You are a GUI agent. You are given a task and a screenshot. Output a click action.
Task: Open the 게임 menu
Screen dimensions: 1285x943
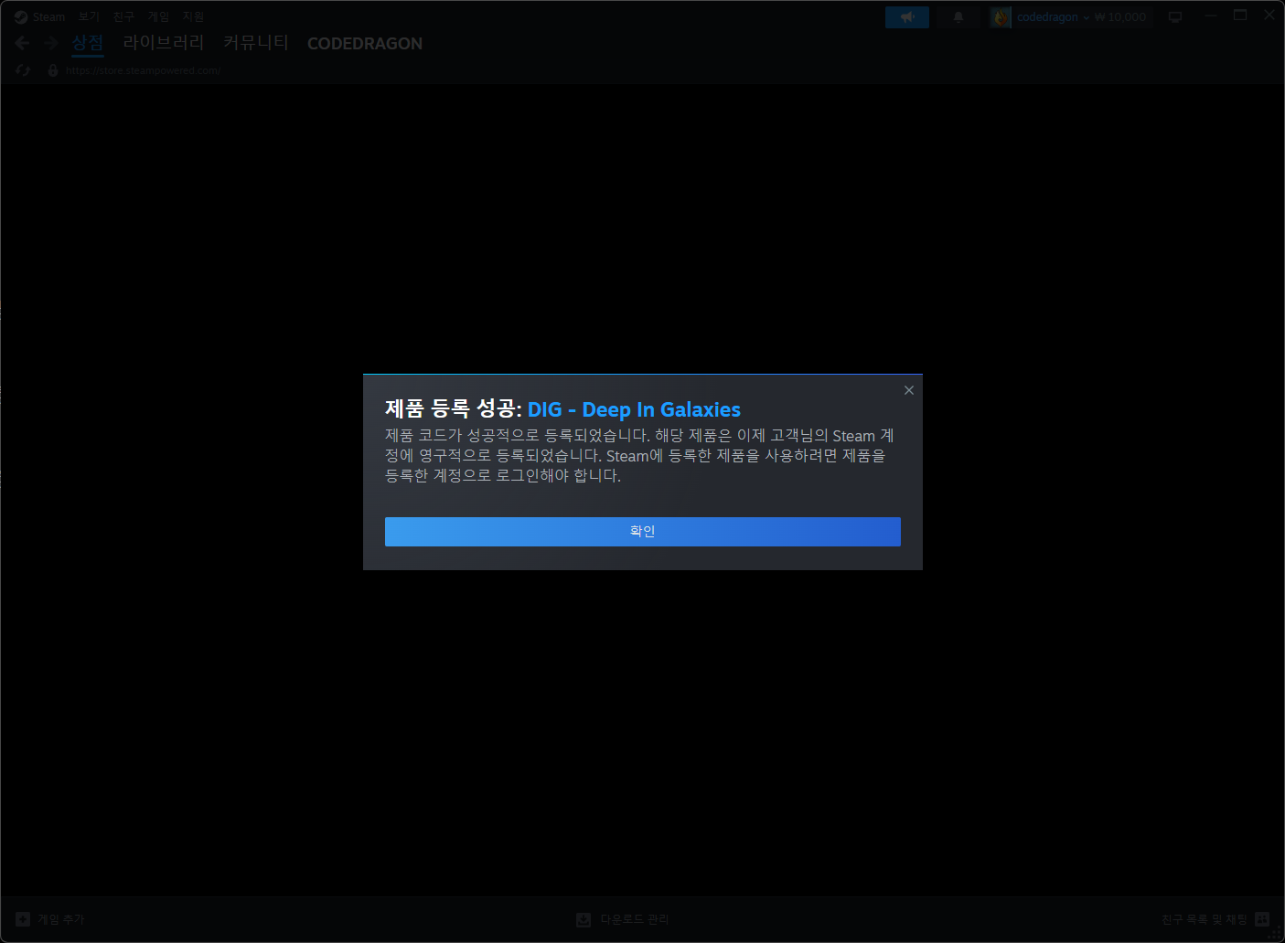click(x=158, y=16)
